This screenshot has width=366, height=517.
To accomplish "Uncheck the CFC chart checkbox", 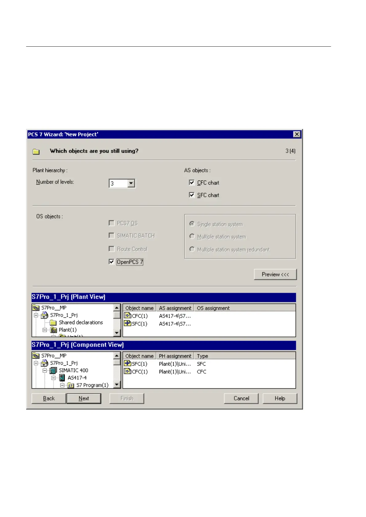I will click(192, 182).
